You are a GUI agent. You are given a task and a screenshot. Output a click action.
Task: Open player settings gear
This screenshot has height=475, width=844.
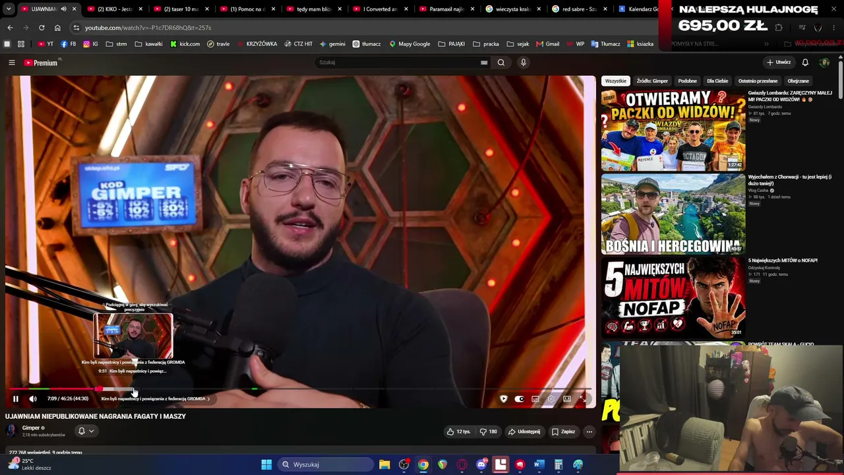pos(551,398)
